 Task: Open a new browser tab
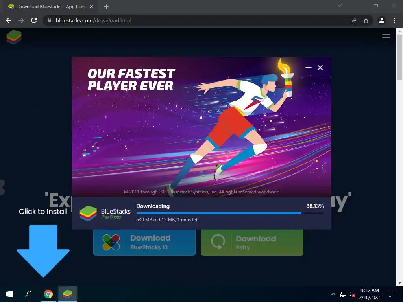coord(106,7)
